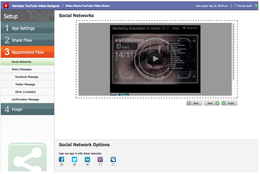Select step 3 Recommend Flow
The width and height of the screenshot is (260, 174).
click(x=27, y=52)
